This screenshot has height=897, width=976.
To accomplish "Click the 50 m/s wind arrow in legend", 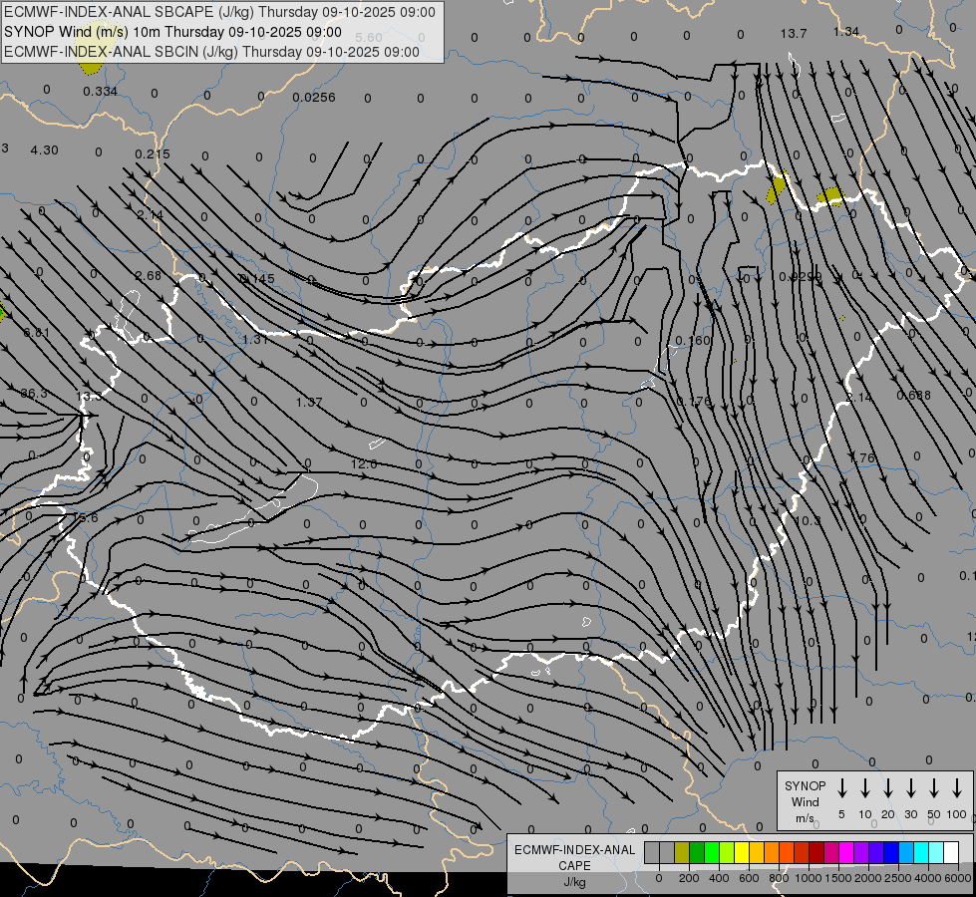I will tap(934, 788).
